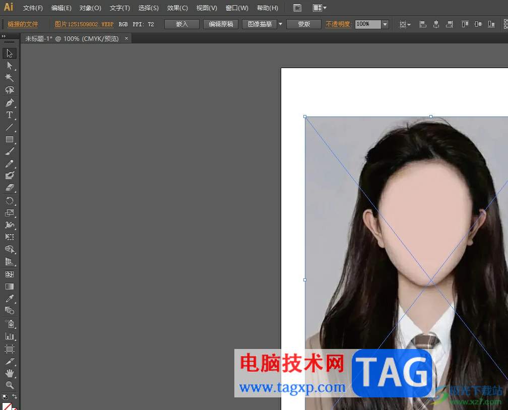Open the 链接的文件 linked file link
508x410 pixels.
(23, 24)
